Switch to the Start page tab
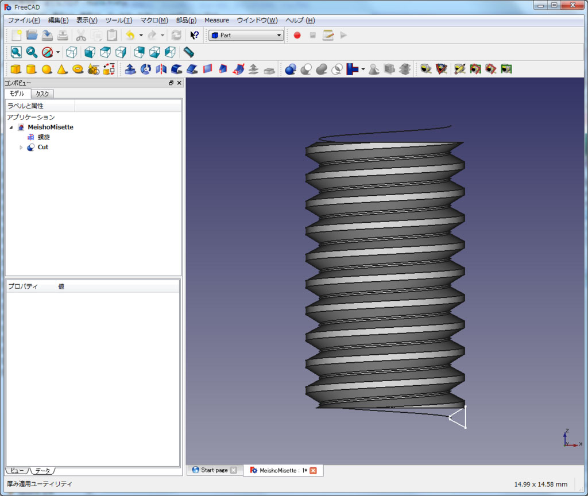588x496 pixels. [214, 470]
